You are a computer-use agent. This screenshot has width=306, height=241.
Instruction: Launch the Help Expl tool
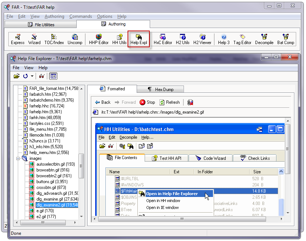coord(138,39)
